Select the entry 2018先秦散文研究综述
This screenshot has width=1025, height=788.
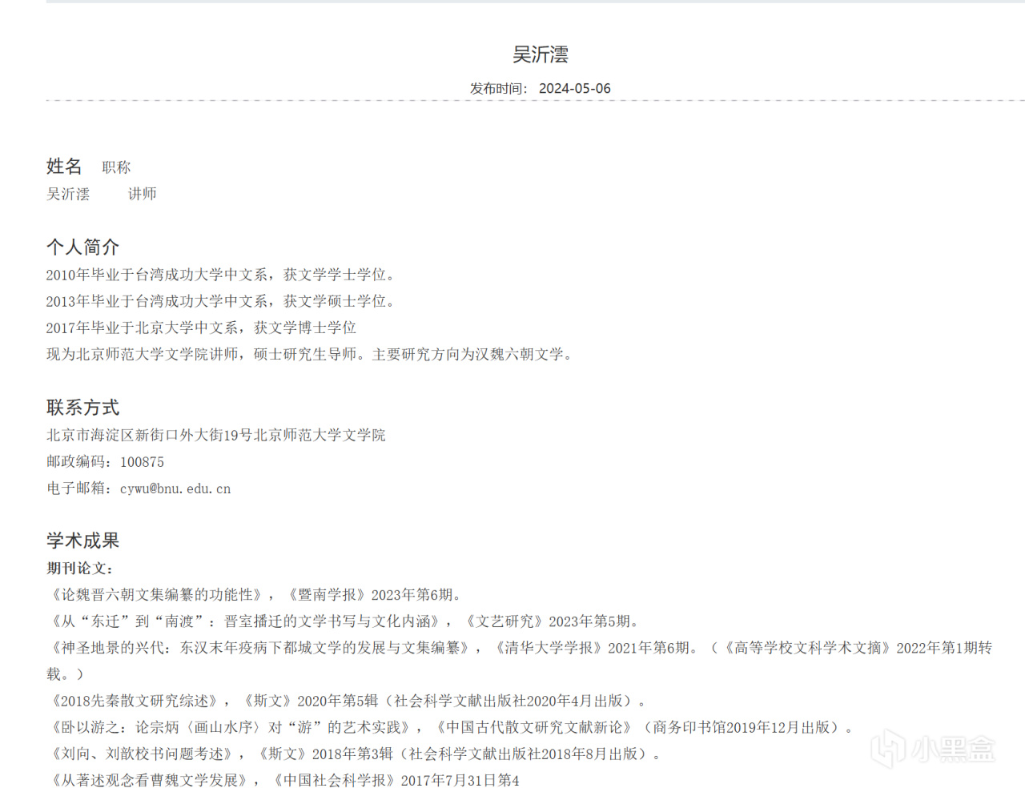(346, 701)
